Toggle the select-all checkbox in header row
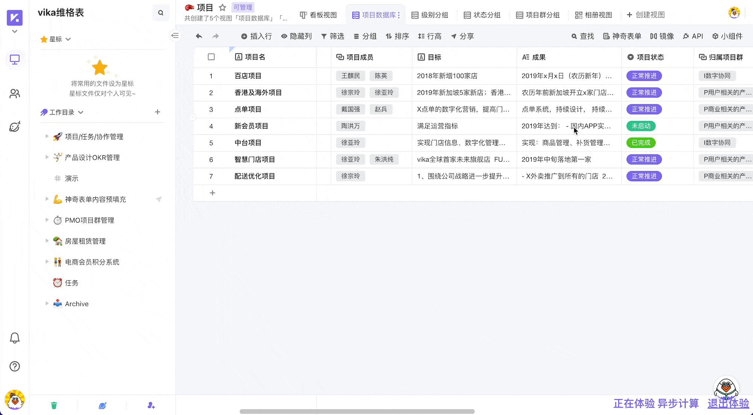This screenshot has height=415, width=753. [211, 57]
